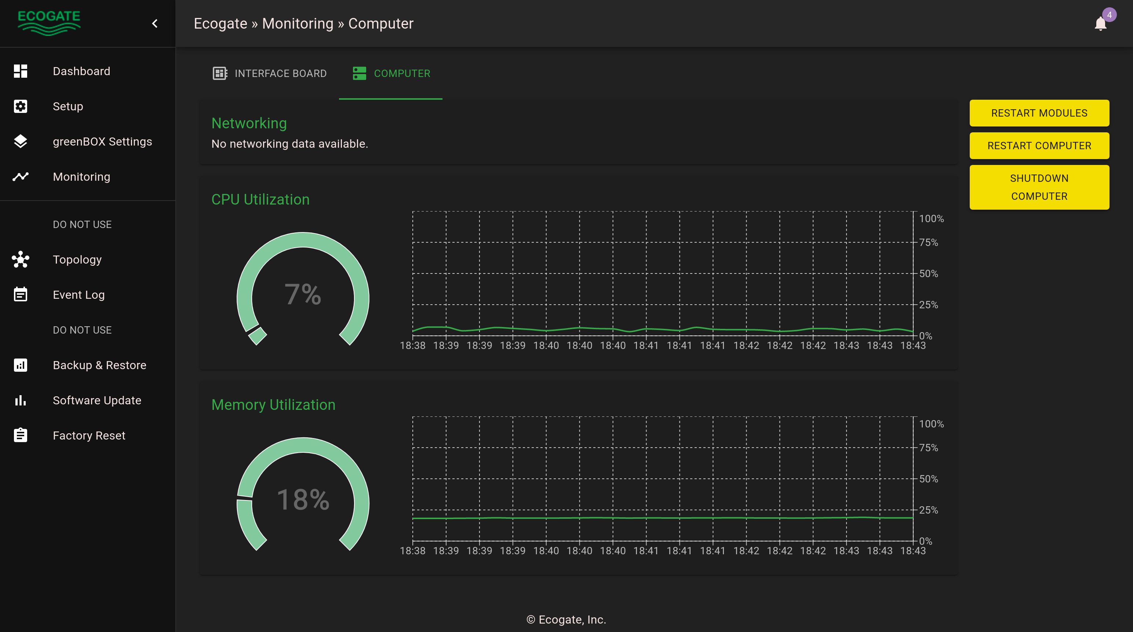1133x632 pixels.
Task: Click 'No networking data available.' text
Action: tap(290, 144)
